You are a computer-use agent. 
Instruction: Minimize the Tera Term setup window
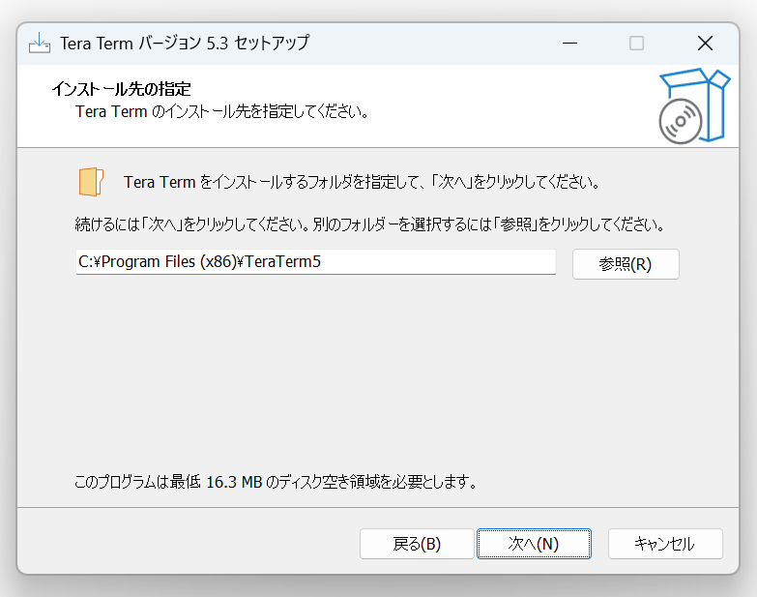tap(569, 43)
